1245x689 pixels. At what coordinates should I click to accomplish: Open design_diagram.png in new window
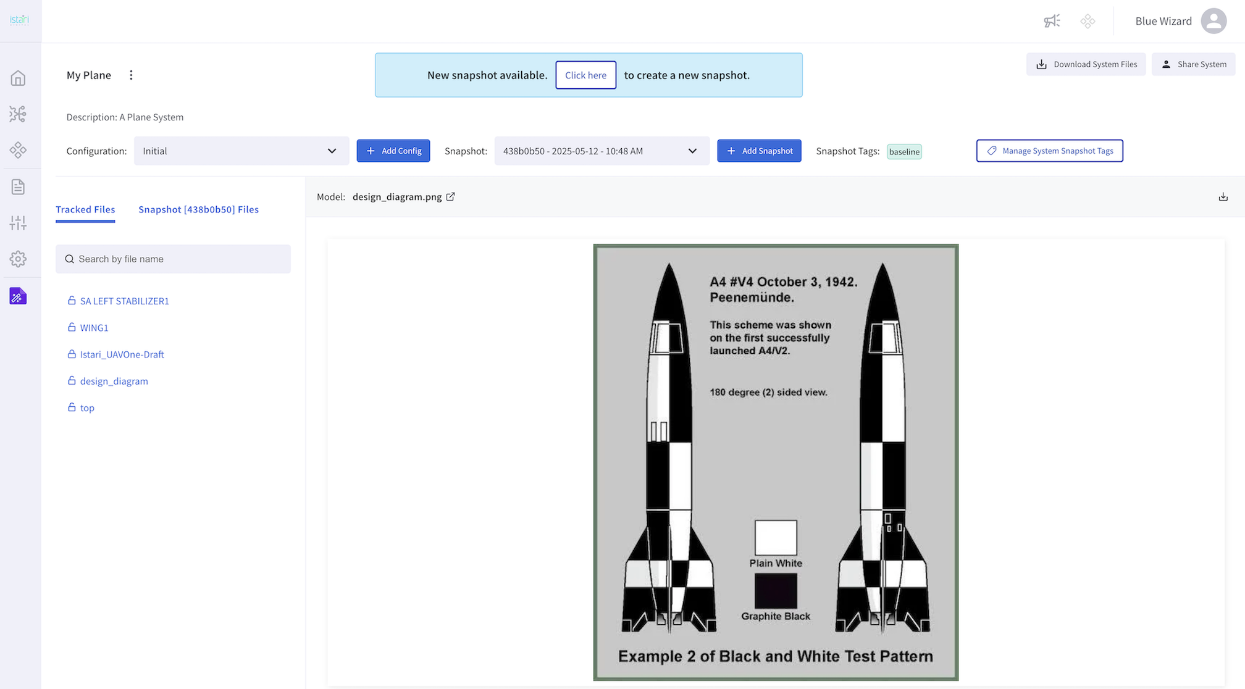[451, 197]
